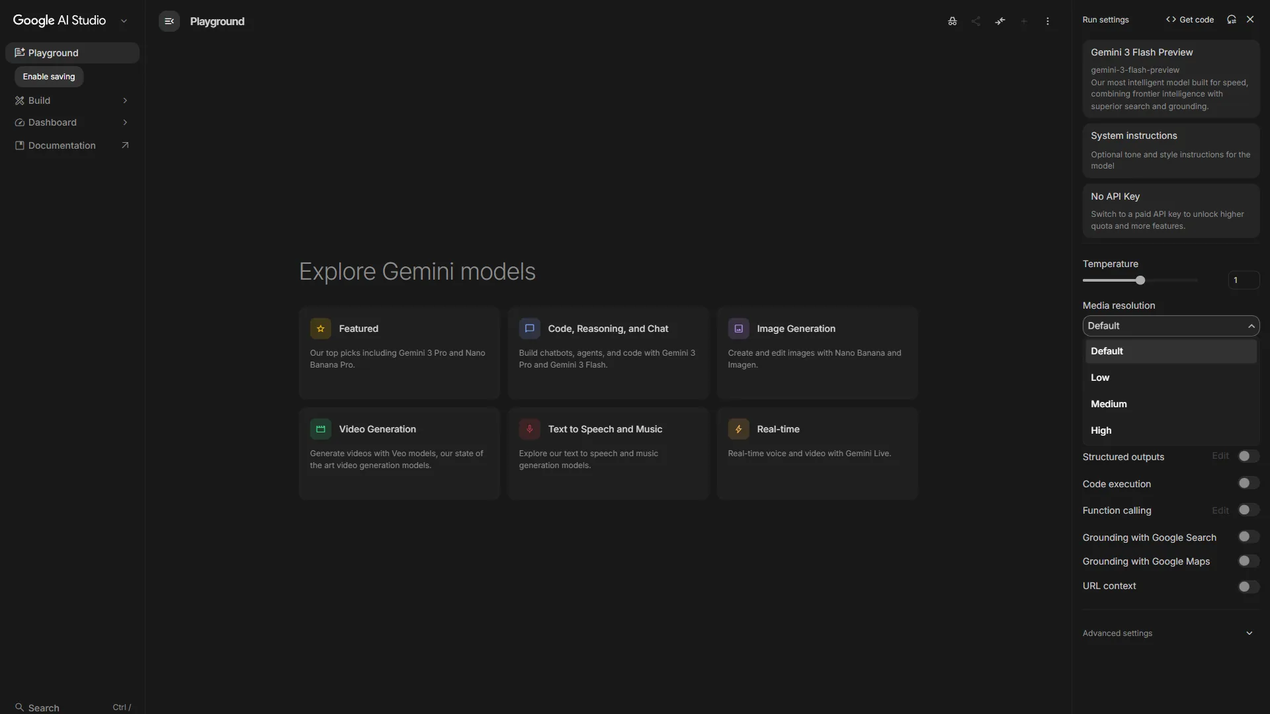This screenshot has width=1270, height=714.
Task: Select Low media resolution option
Action: [x=1171, y=377]
